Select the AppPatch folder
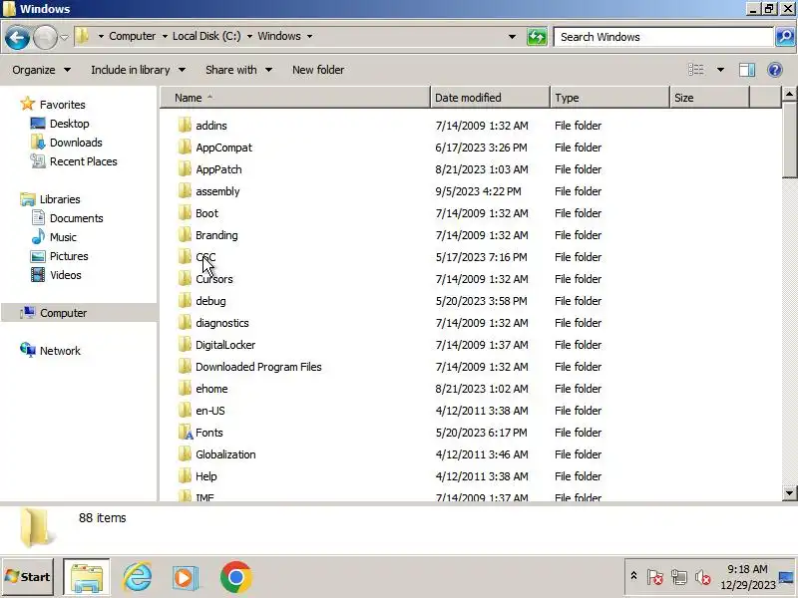Screen dimensions: 798x598 point(218,169)
